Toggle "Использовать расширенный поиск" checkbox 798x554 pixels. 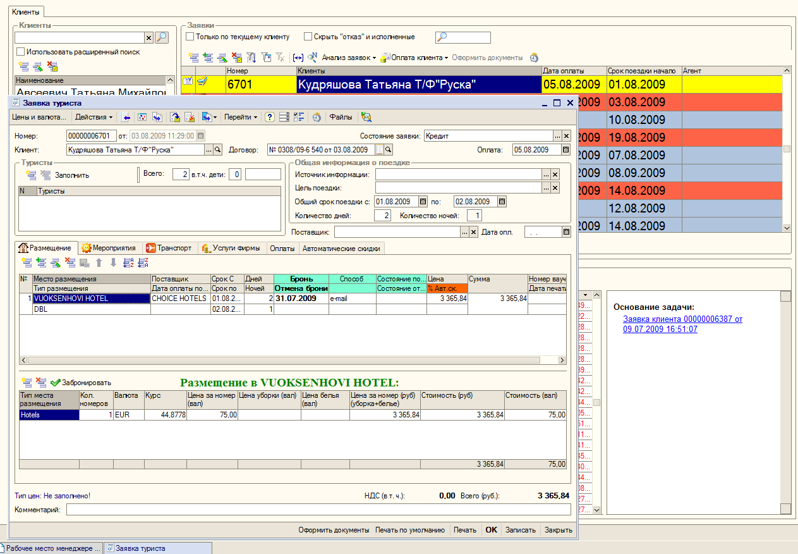(x=21, y=52)
